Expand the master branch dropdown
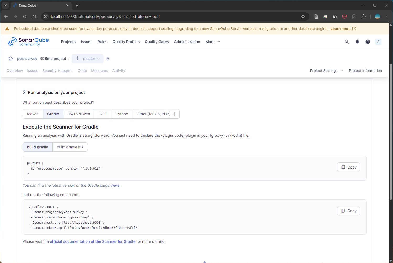 [88, 59]
